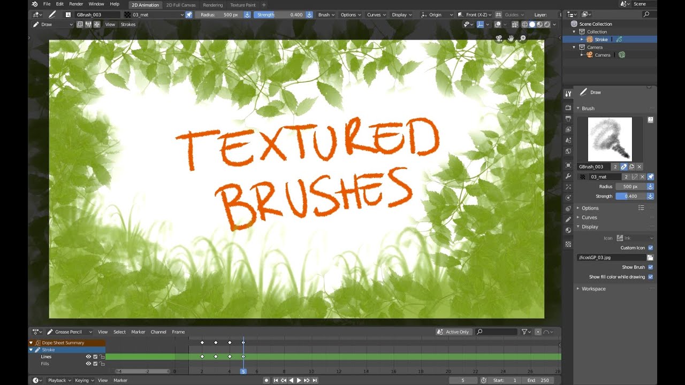Screen dimensions: 685x385
Task: Click the folder icon beside GP_03.jpg path
Action: [x=650, y=258]
